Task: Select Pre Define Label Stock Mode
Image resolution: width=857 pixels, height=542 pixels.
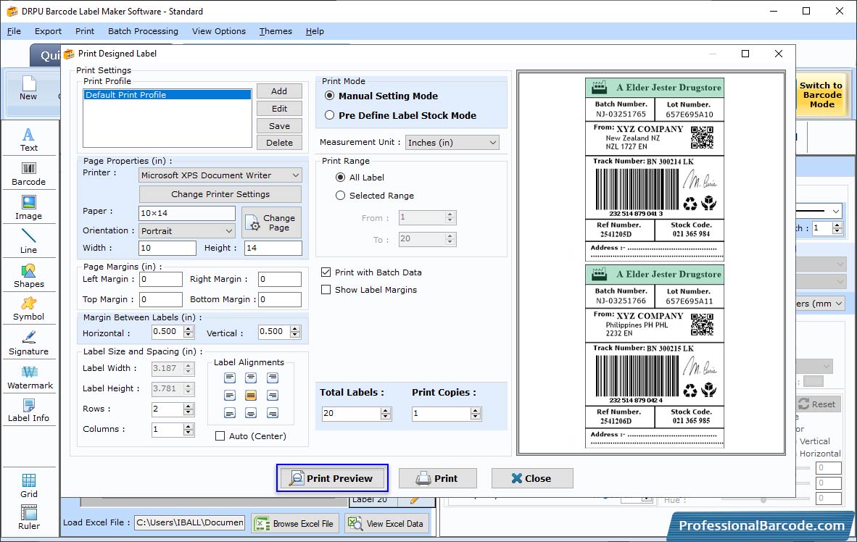Action: 330,115
